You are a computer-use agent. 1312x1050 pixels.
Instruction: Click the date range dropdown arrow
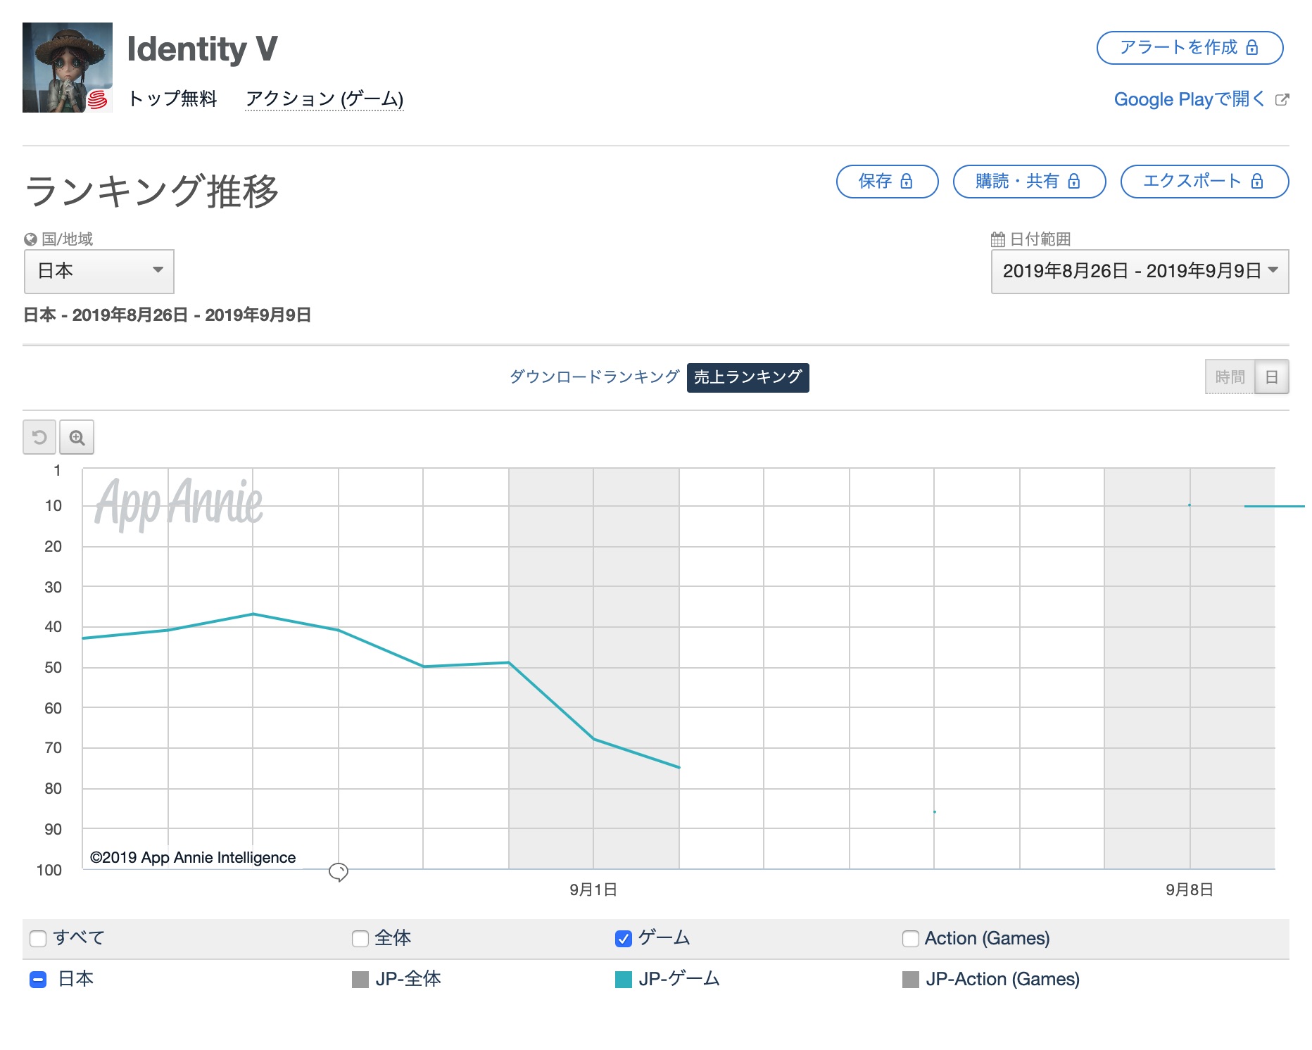coord(1273,270)
